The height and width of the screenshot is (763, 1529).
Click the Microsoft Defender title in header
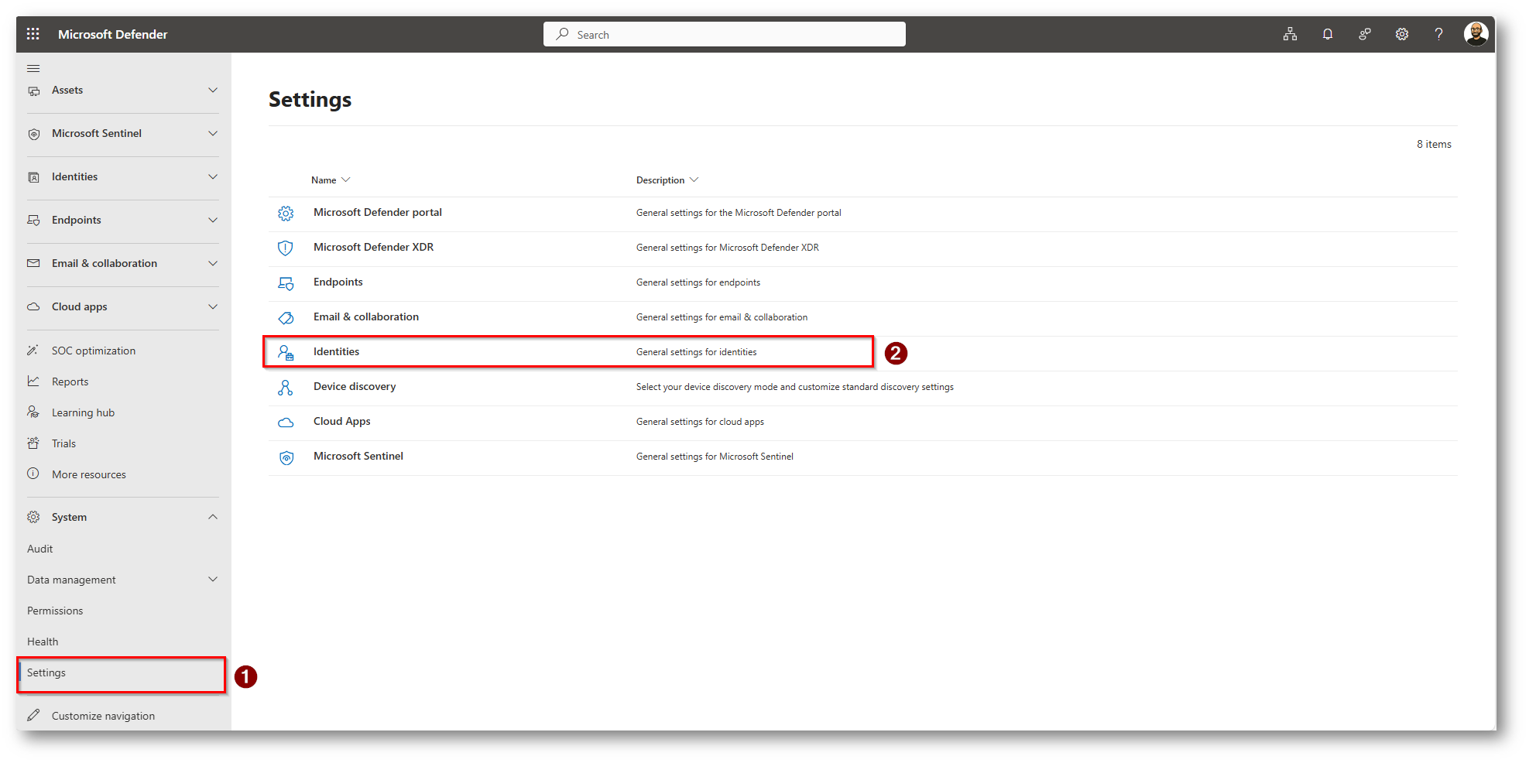point(112,34)
